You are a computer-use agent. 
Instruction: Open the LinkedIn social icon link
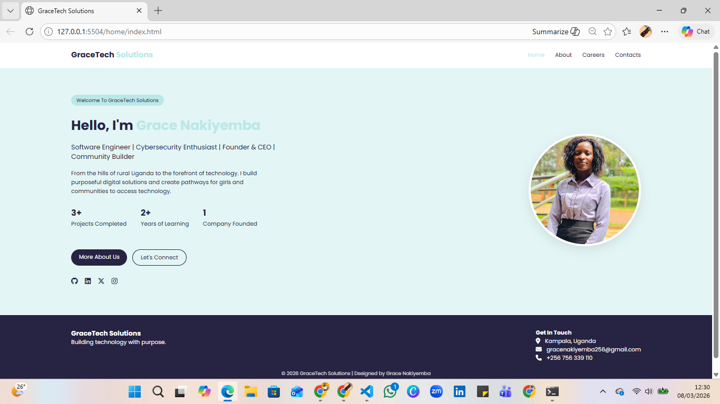tap(87, 281)
